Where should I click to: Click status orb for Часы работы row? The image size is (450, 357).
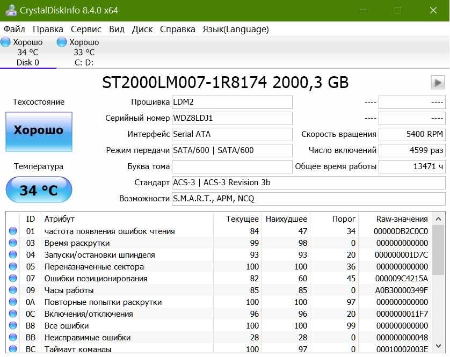click(13, 290)
